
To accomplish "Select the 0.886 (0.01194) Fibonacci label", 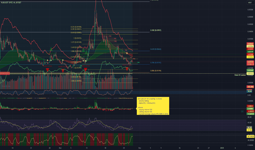I will coord(156,71).
